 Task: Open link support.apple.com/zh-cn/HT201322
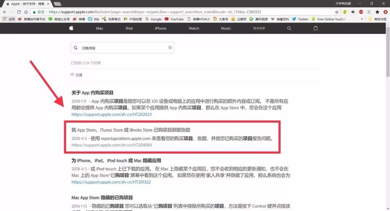coord(111,182)
